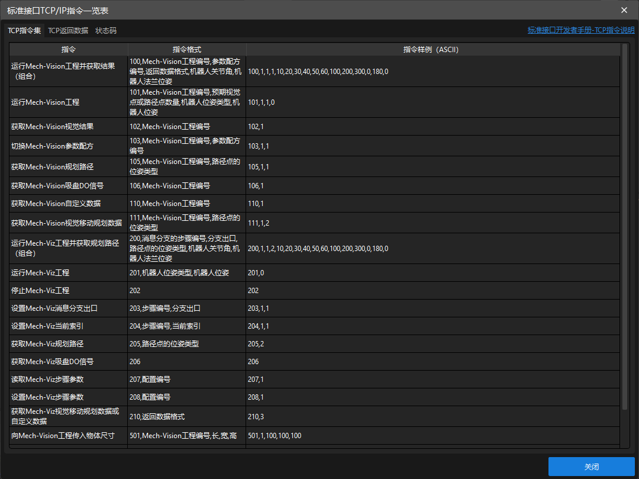The width and height of the screenshot is (639, 479).
Task: Open 标准接口开发者手册-TCP指令说明 link
Action: pos(580,29)
